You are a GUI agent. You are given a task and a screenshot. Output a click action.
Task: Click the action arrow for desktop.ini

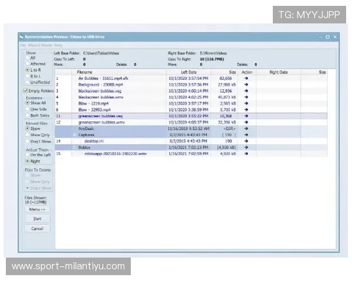point(246,141)
